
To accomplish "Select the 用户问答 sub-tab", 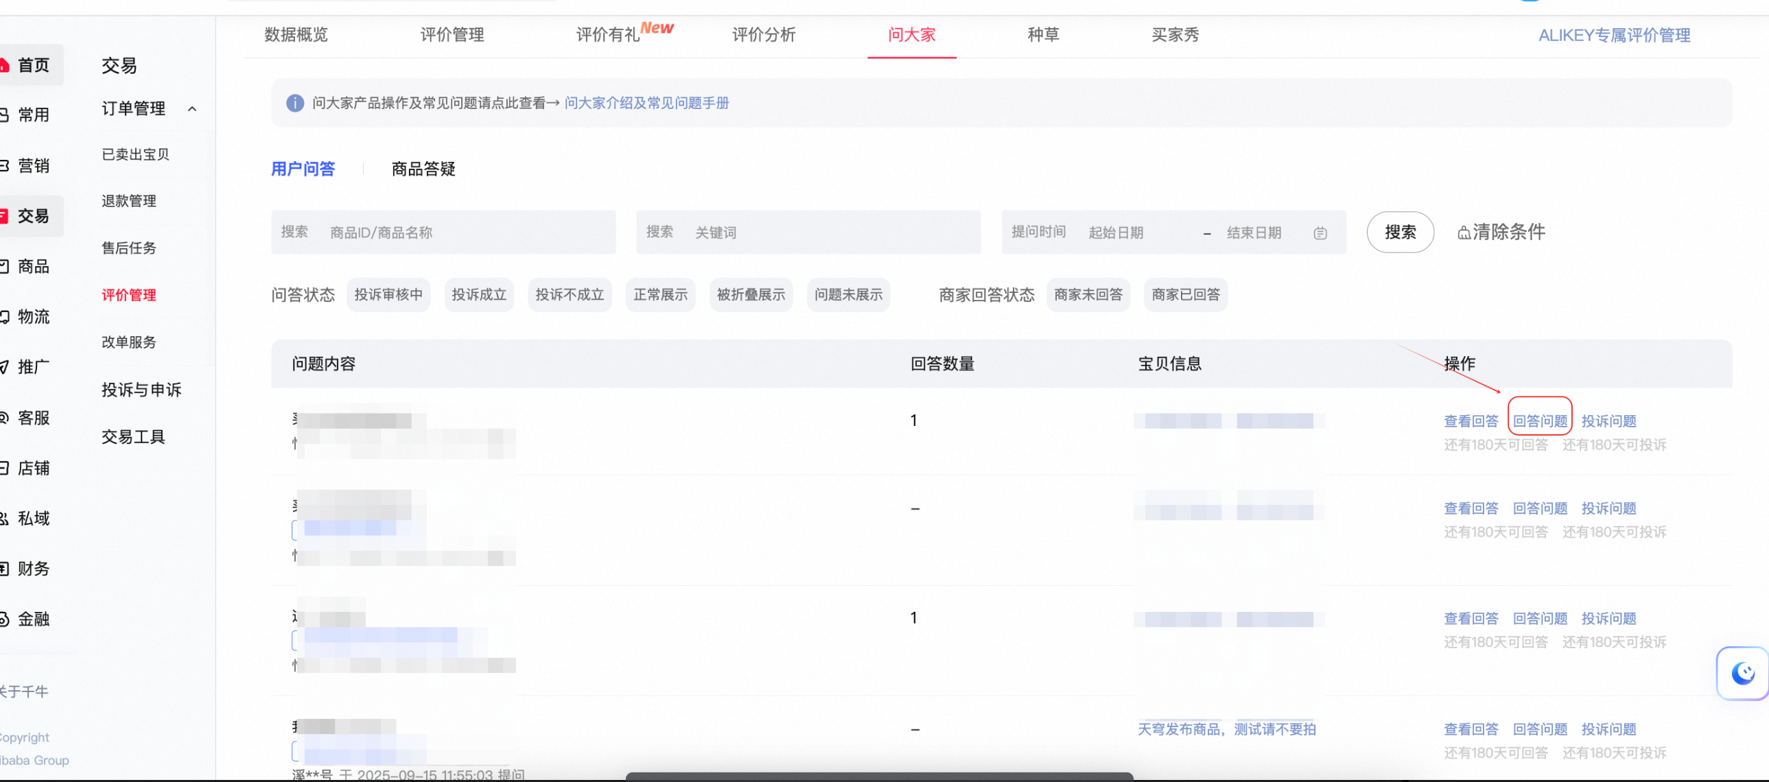I will tap(303, 169).
